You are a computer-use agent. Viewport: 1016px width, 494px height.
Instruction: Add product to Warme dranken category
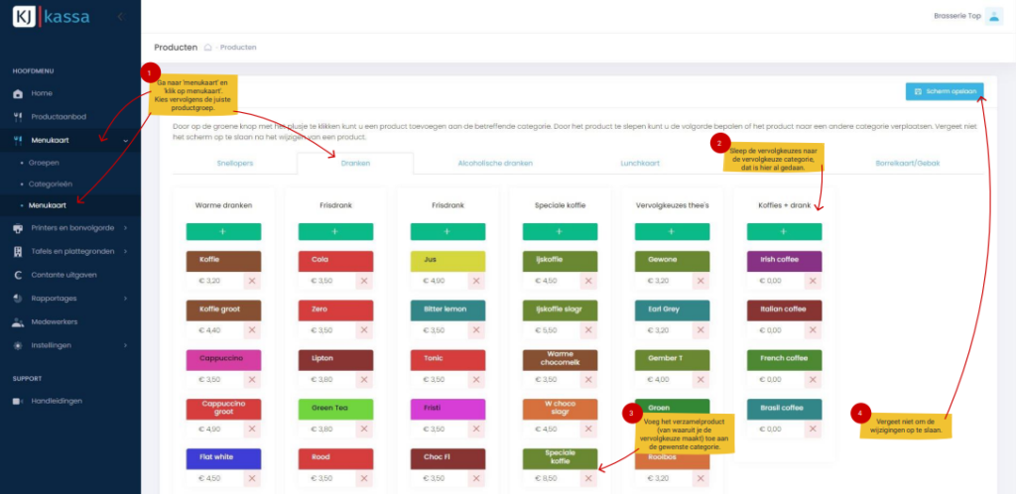[x=223, y=231]
